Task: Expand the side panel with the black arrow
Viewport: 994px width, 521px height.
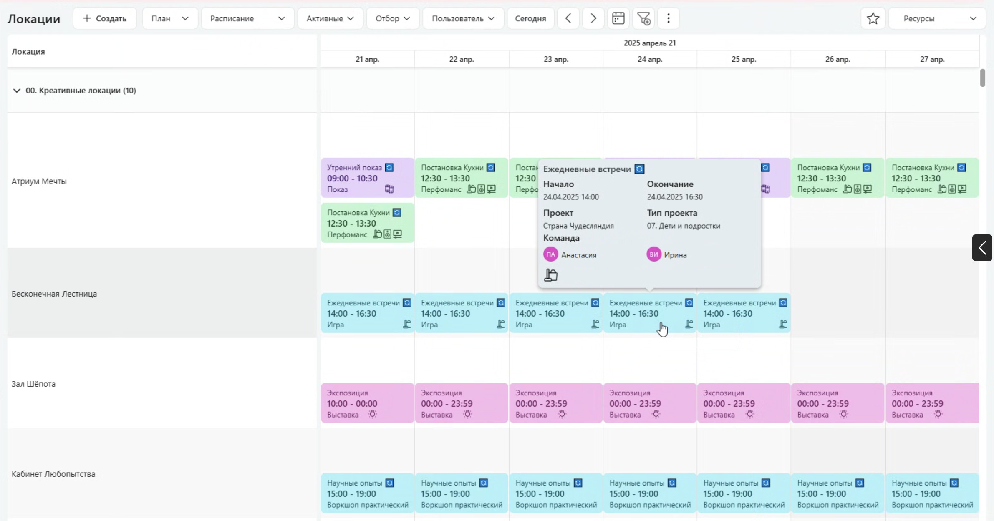Action: tap(982, 248)
